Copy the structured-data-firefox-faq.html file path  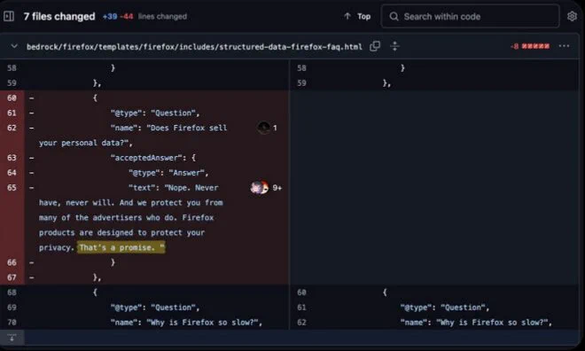375,46
